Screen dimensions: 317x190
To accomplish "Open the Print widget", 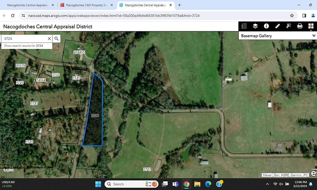I will click(300, 26).
